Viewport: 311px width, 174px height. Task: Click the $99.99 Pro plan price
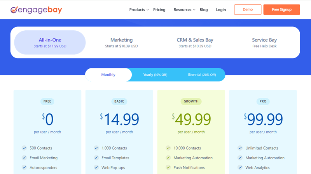click(x=263, y=119)
